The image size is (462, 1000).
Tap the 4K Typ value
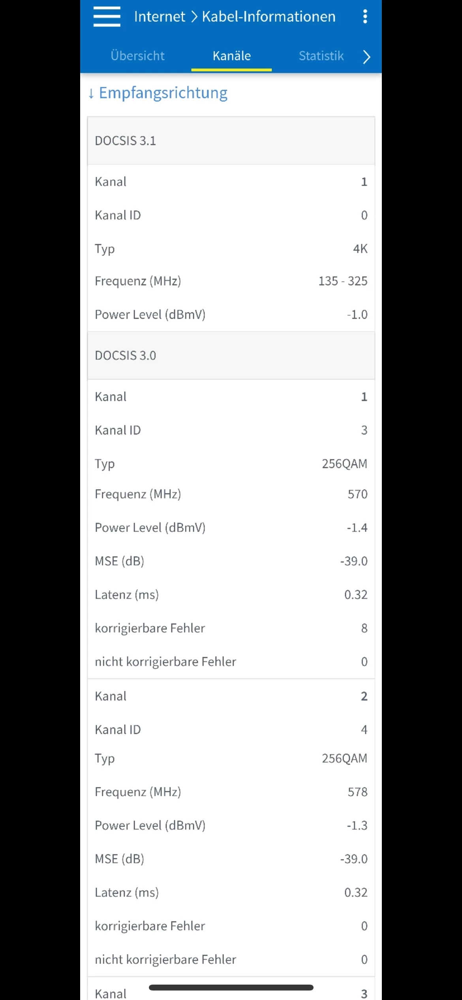[x=360, y=249]
